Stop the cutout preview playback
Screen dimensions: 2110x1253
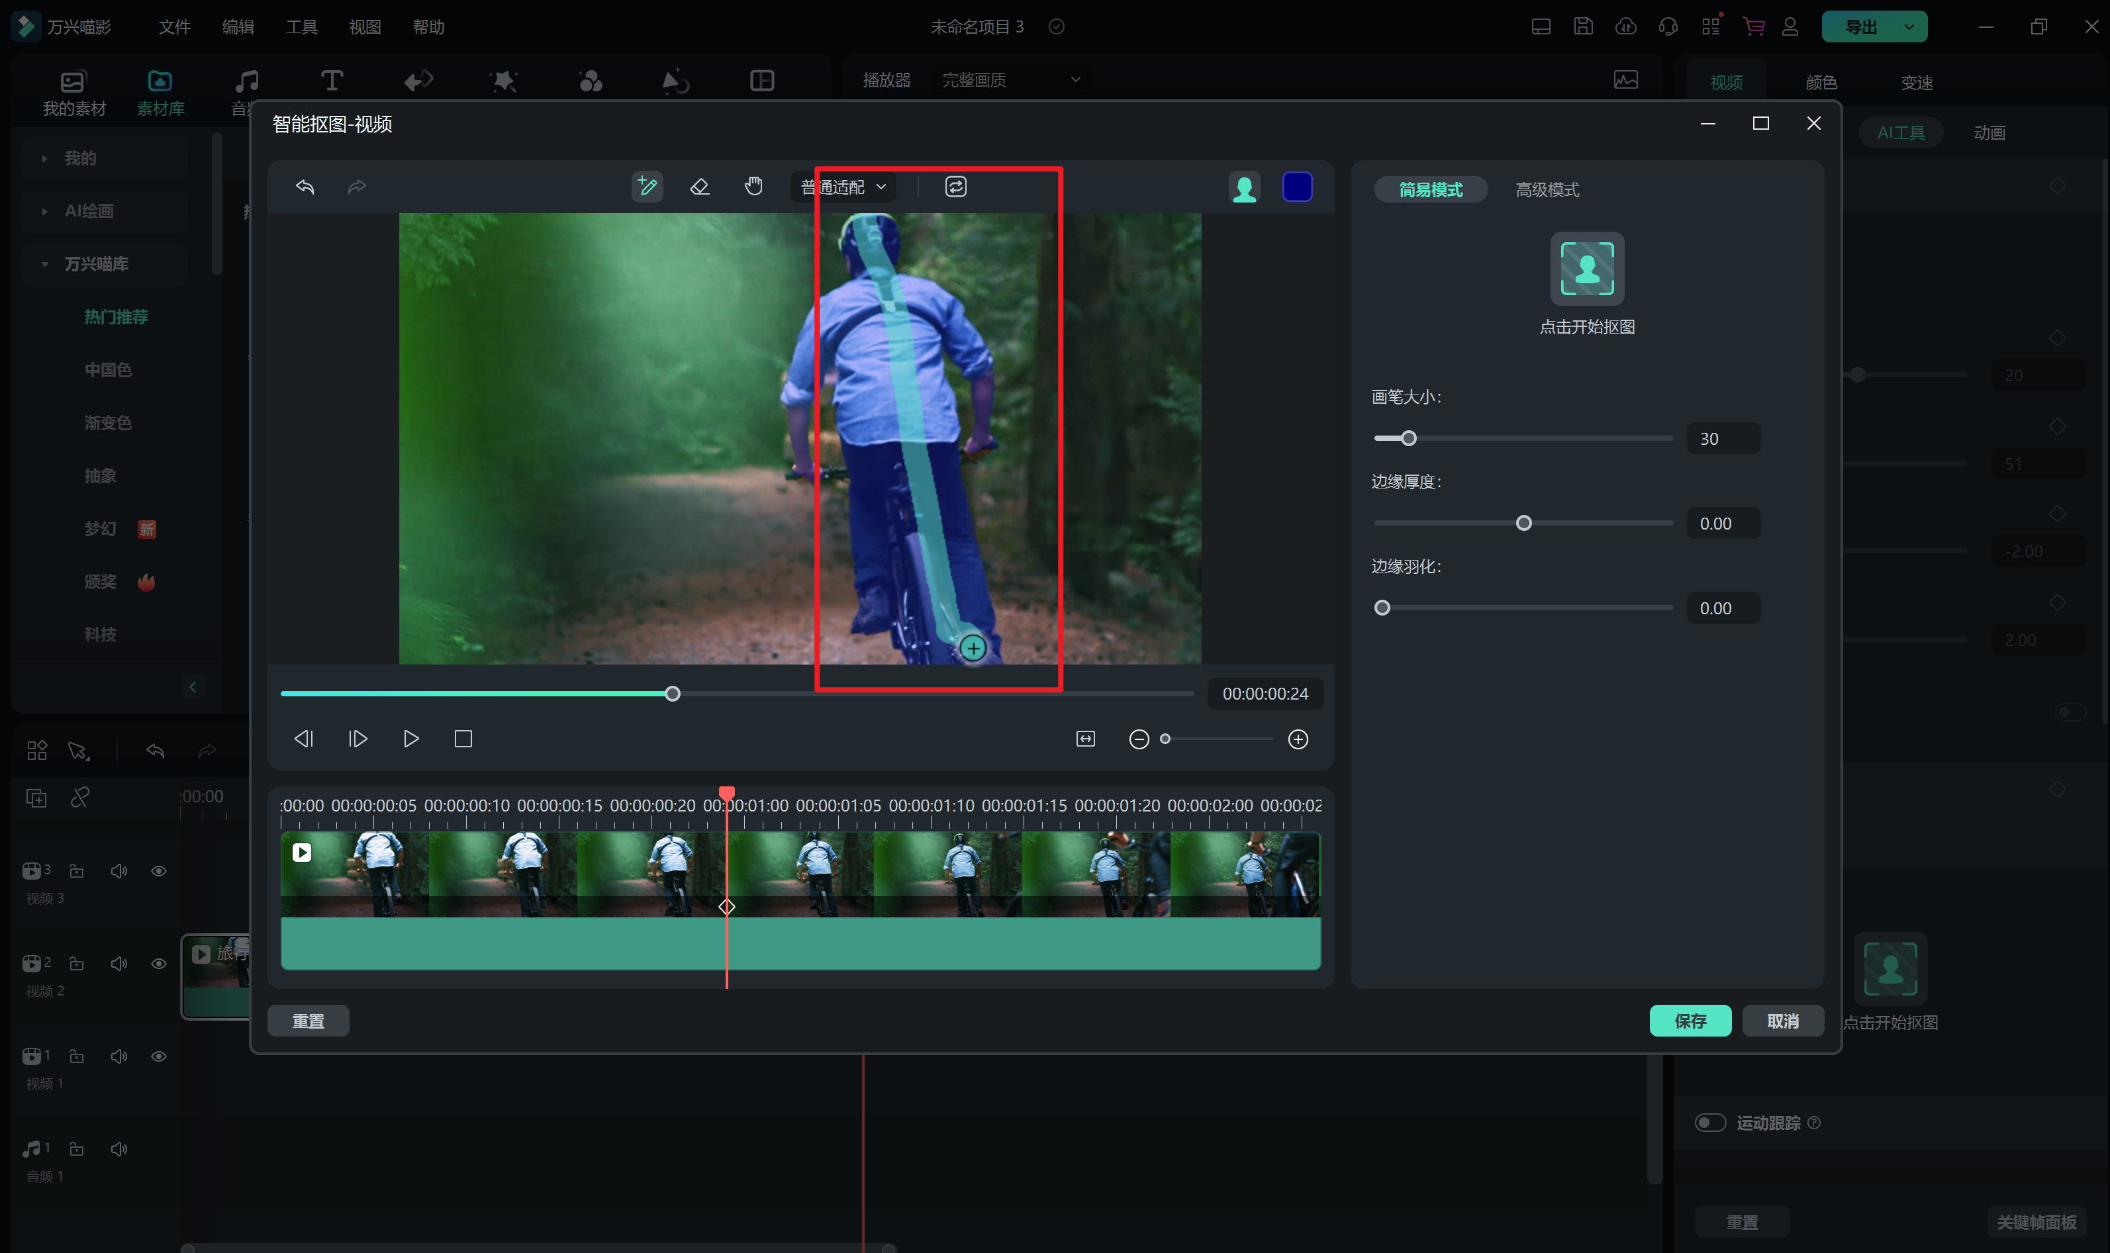pos(463,739)
